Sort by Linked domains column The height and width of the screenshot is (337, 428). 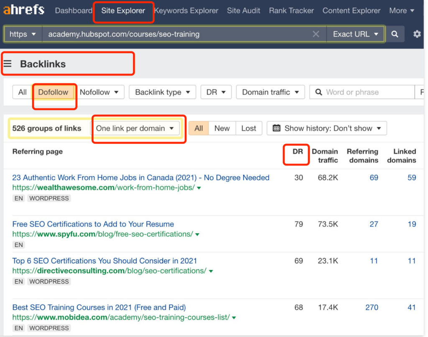tap(402, 156)
